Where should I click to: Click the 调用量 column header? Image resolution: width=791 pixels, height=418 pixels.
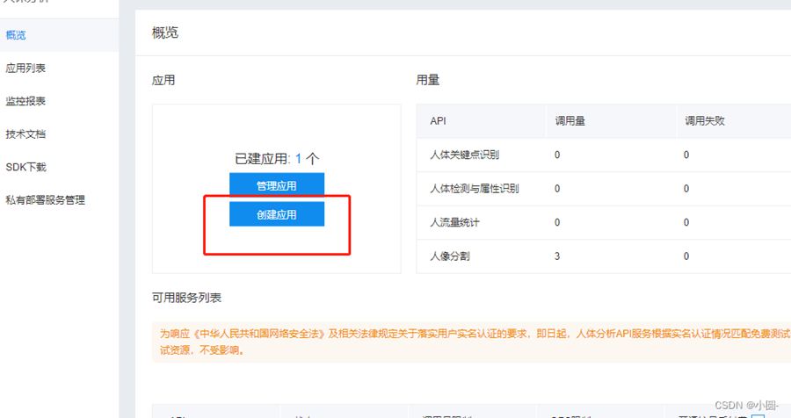coord(570,121)
